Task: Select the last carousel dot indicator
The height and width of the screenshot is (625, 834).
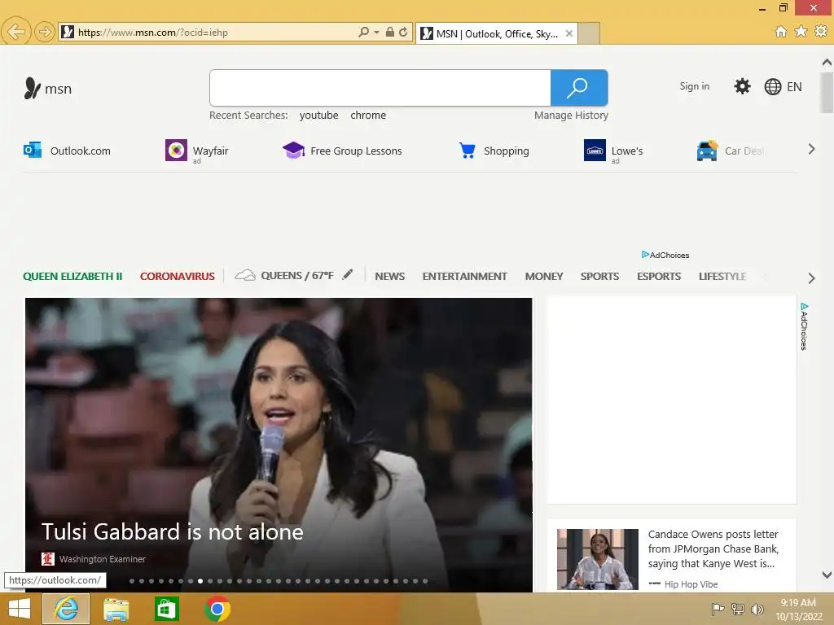Action: pyautogui.click(x=425, y=581)
